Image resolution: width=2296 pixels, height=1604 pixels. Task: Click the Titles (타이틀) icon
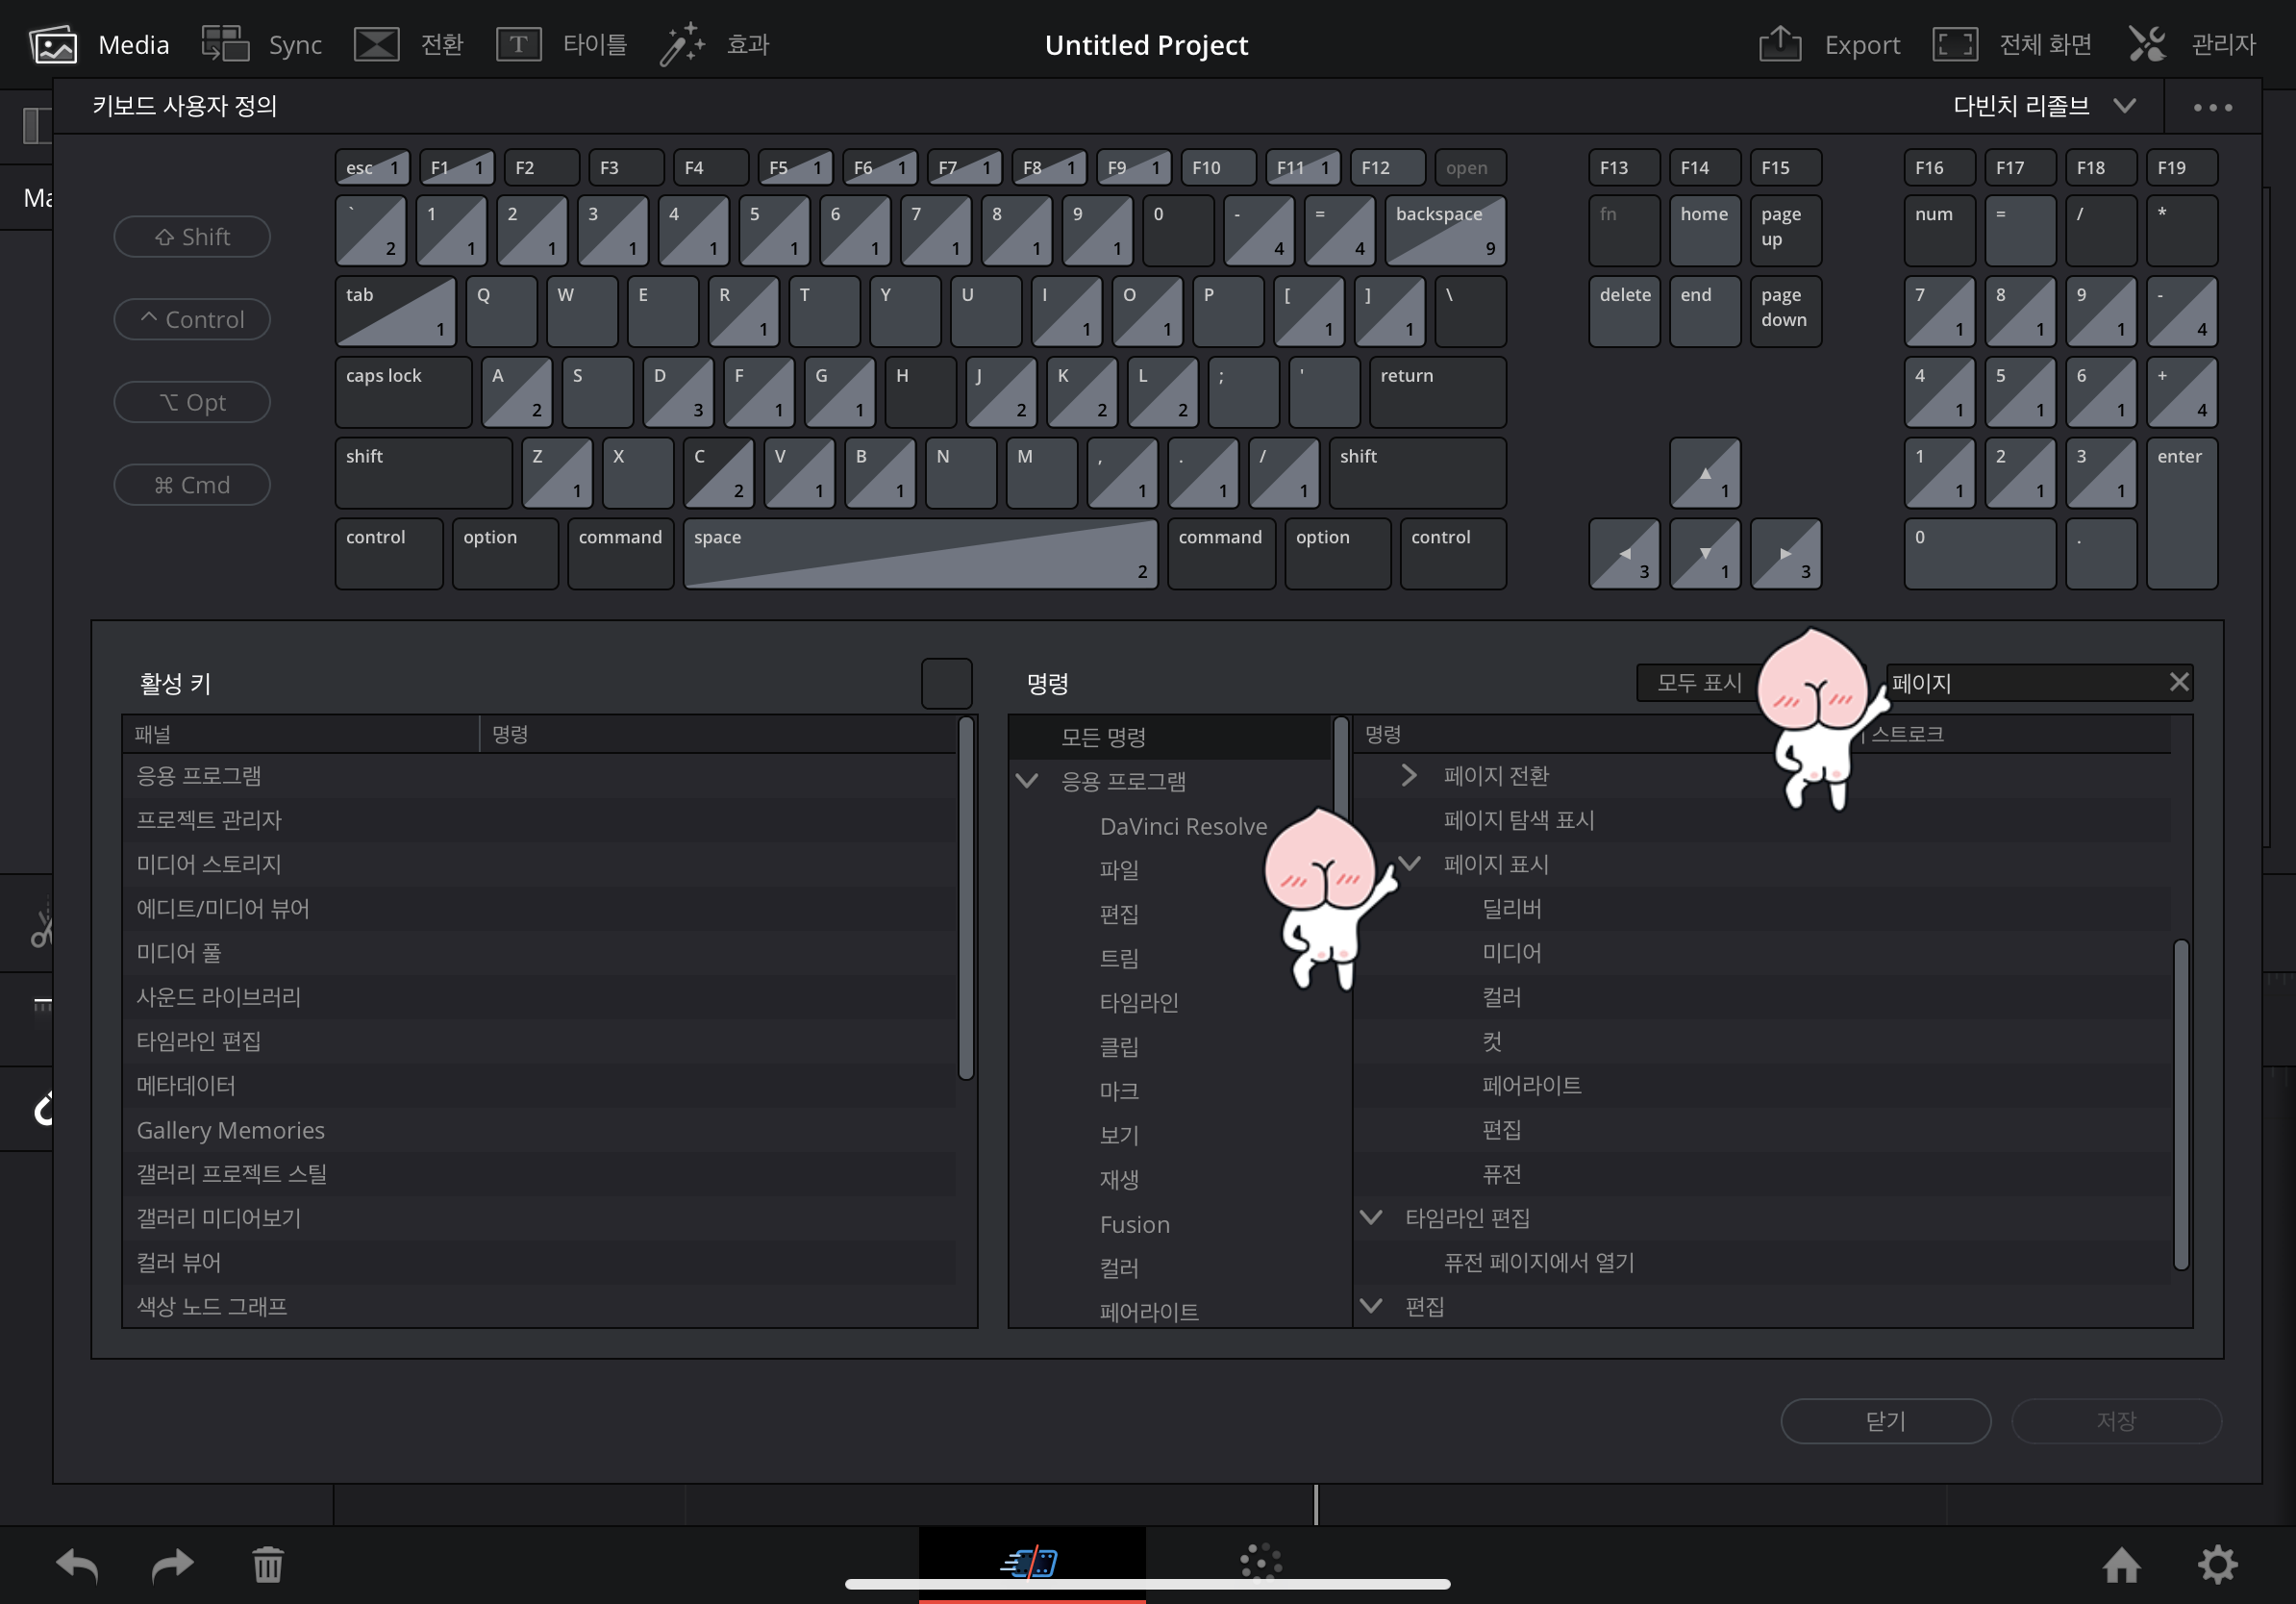[519, 45]
